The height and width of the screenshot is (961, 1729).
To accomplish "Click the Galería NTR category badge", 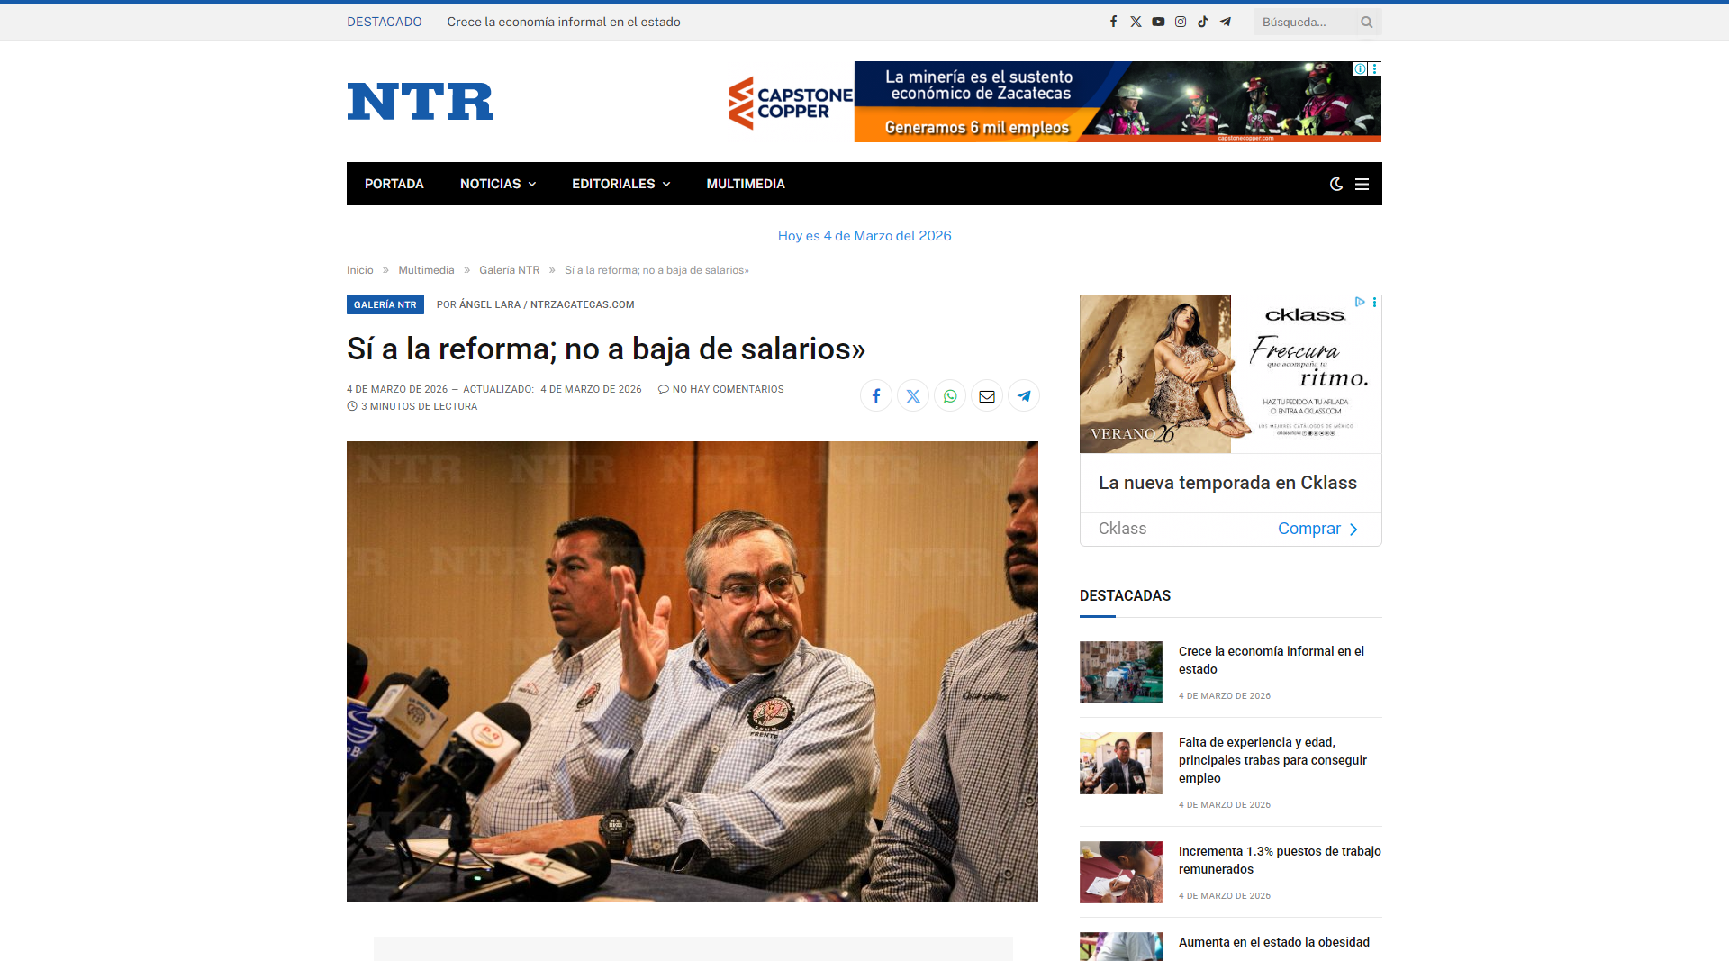I will point(385,304).
